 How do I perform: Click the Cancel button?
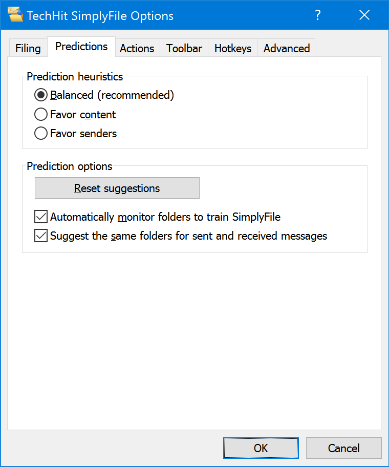pyautogui.click(x=344, y=448)
